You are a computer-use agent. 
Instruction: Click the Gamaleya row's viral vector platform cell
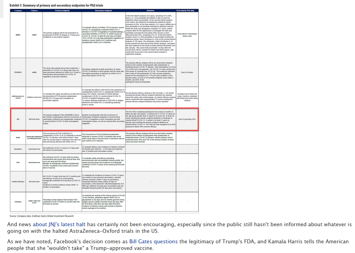coord(34,202)
